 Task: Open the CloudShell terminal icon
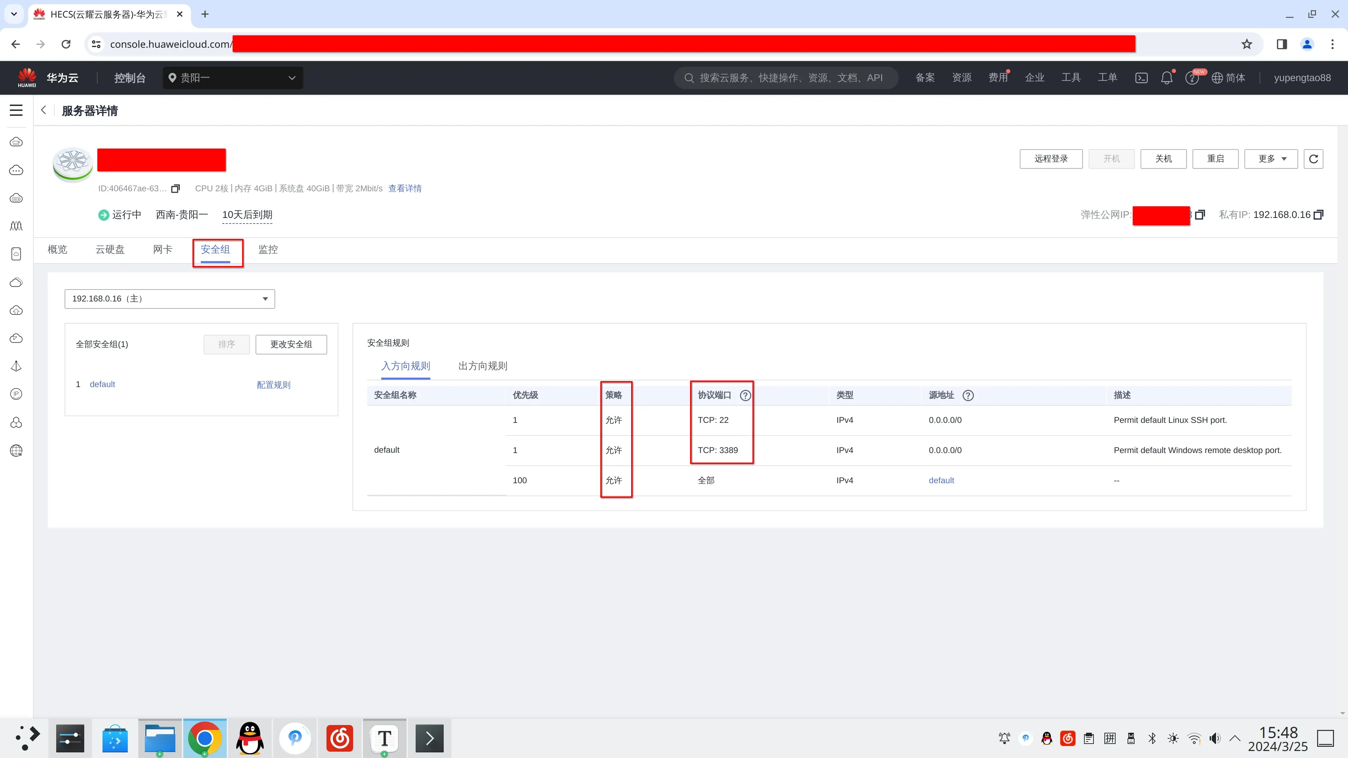click(x=1141, y=78)
